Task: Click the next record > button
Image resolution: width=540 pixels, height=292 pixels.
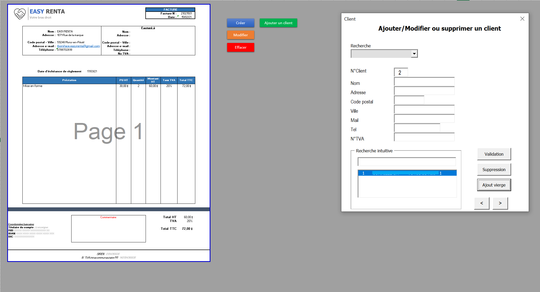Action: pyautogui.click(x=500, y=203)
